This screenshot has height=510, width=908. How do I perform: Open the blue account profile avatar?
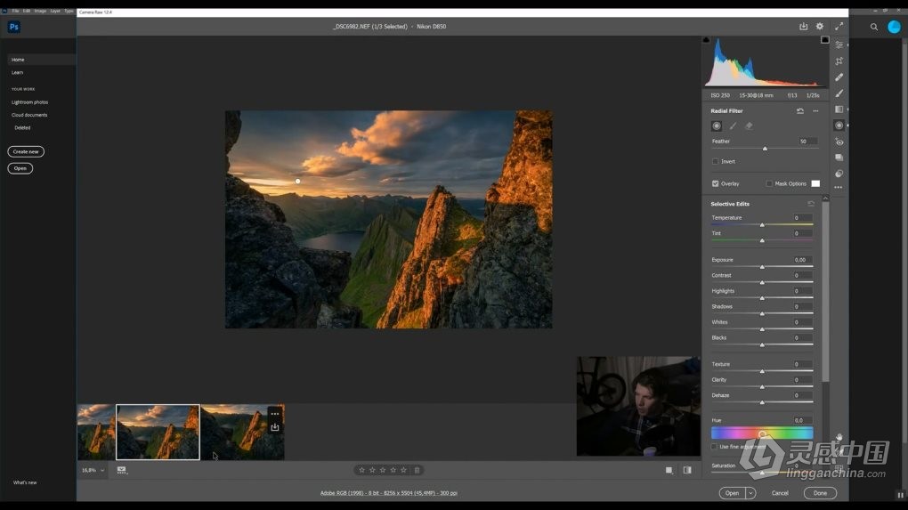tap(894, 27)
